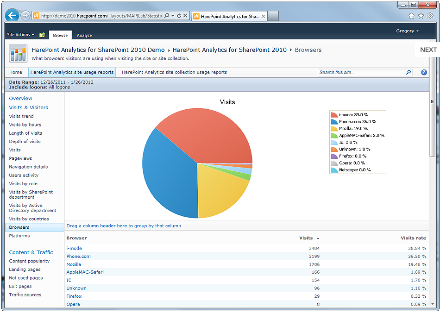The width and height of the screenshot is (440, 313).
Task: Open browser Tools gear icon
Action: pos(430,16)
